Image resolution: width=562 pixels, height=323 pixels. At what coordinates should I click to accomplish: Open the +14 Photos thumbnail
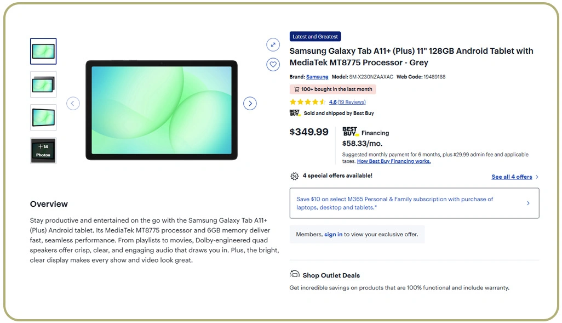click(x=43, y=150)
